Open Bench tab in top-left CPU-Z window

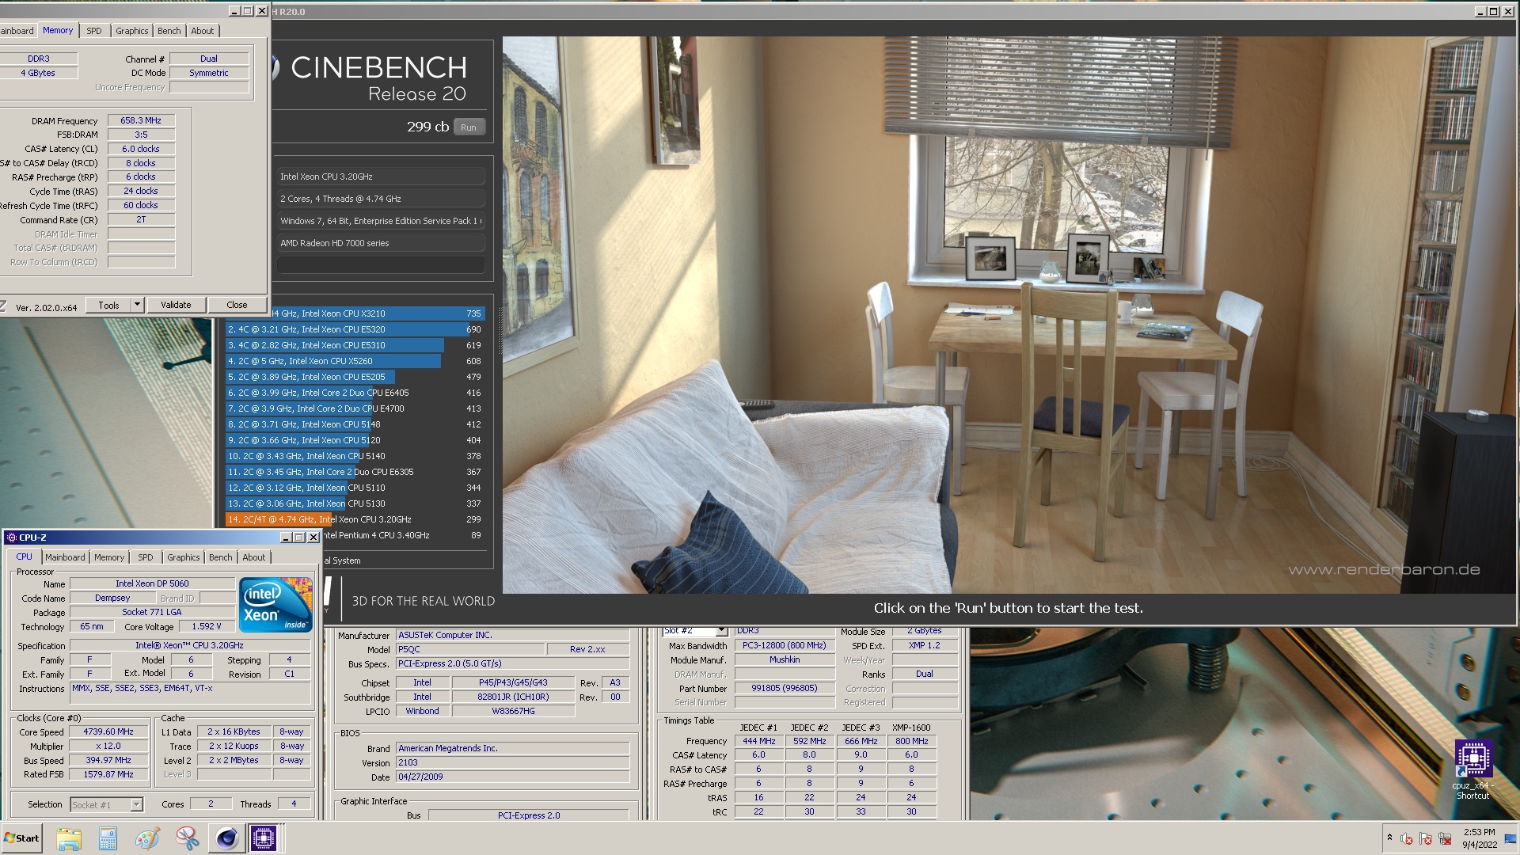(169, 31)
